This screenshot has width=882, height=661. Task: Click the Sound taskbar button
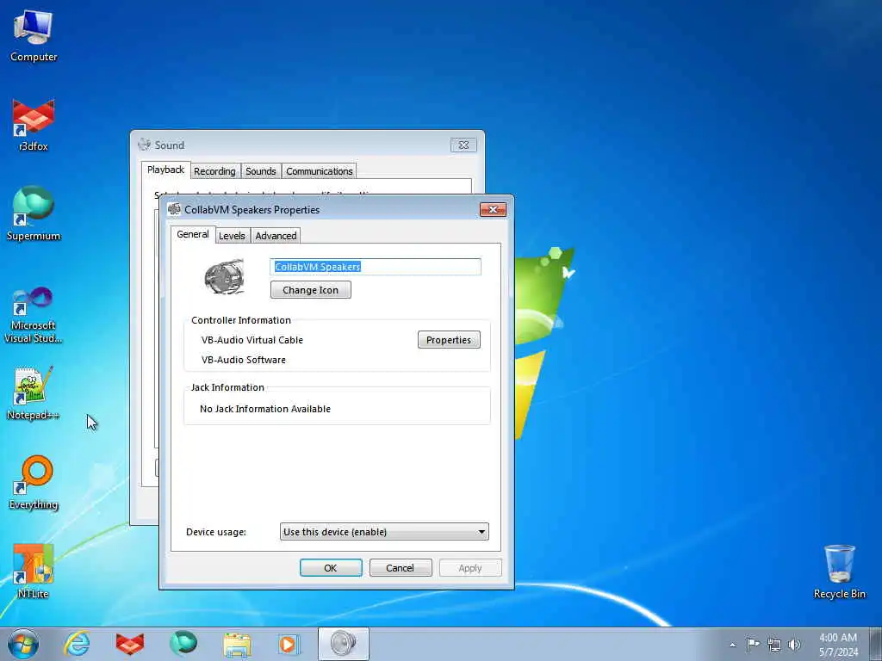[344, 644]
